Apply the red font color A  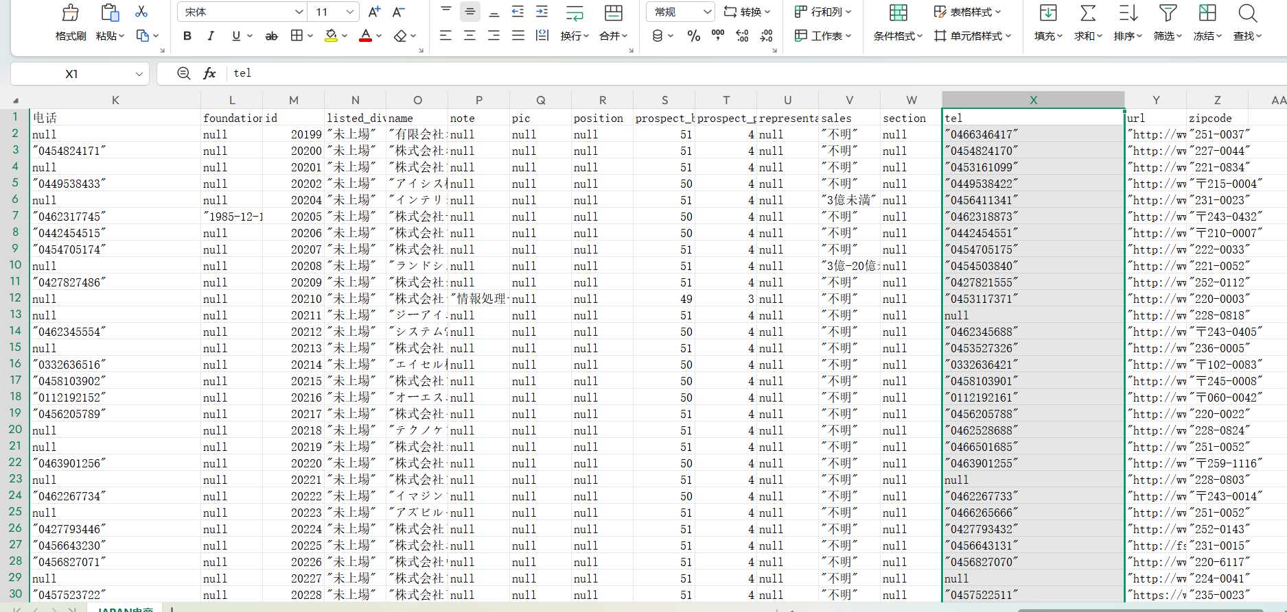click(x=366, y=36)
